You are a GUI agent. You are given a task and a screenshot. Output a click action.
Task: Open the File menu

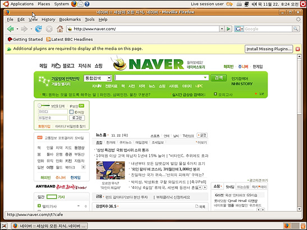click(10, 20)
